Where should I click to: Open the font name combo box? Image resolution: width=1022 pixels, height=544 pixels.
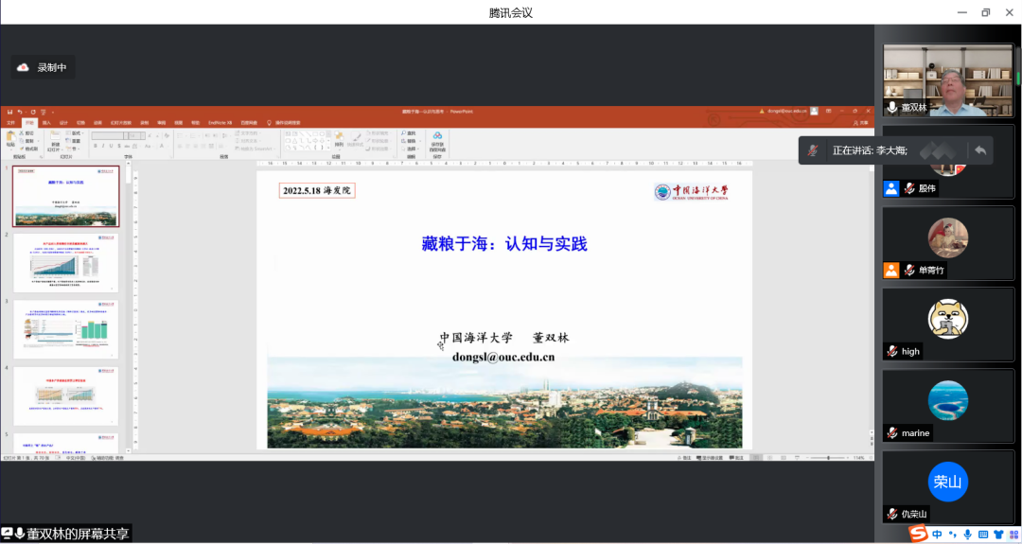pyautogui.click(x=109, y=135)
